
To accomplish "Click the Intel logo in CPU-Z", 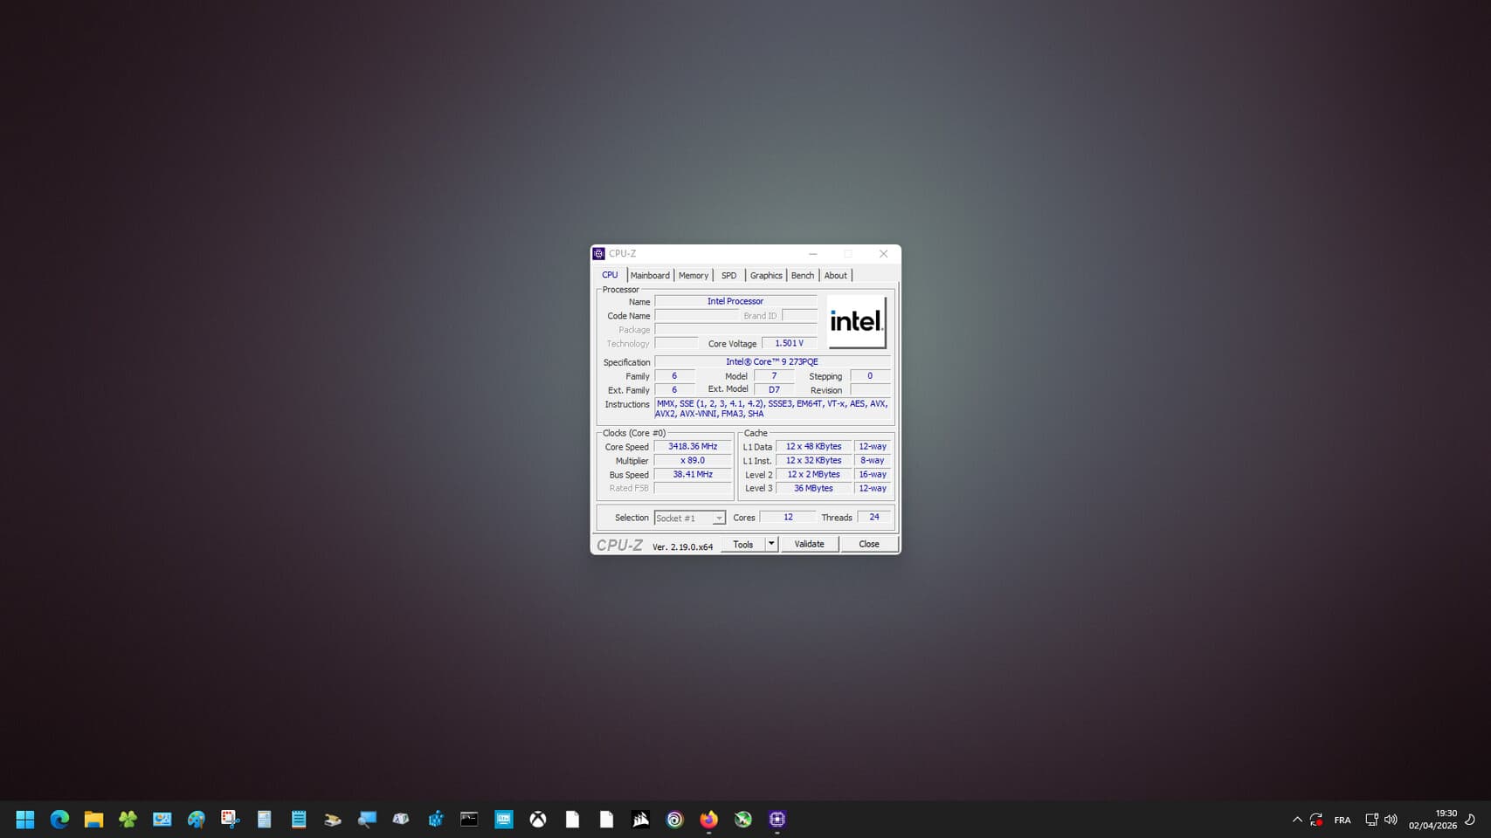I will 856,321.
